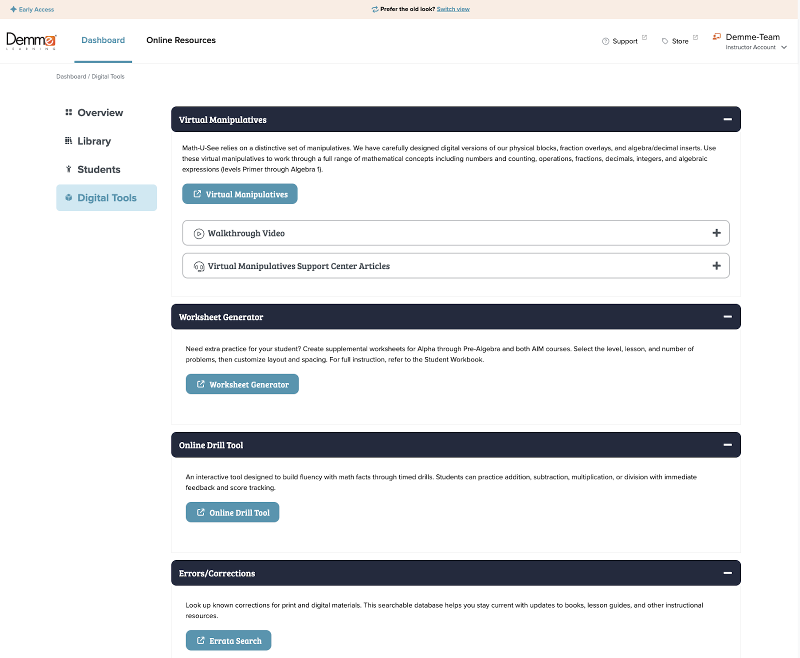Go to Overview in the sidebar

click(x=106, y=112)
